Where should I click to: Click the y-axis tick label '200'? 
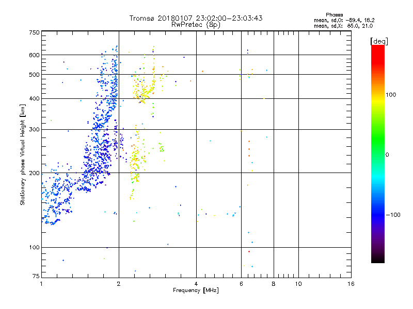pos(34,173)
